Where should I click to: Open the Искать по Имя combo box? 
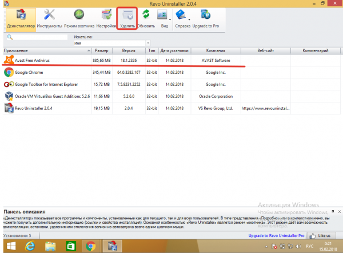pos(112,43)
